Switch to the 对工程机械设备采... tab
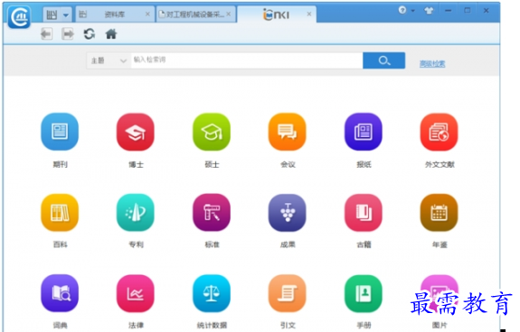Screen dimensions: 520x332 (194, 14)
